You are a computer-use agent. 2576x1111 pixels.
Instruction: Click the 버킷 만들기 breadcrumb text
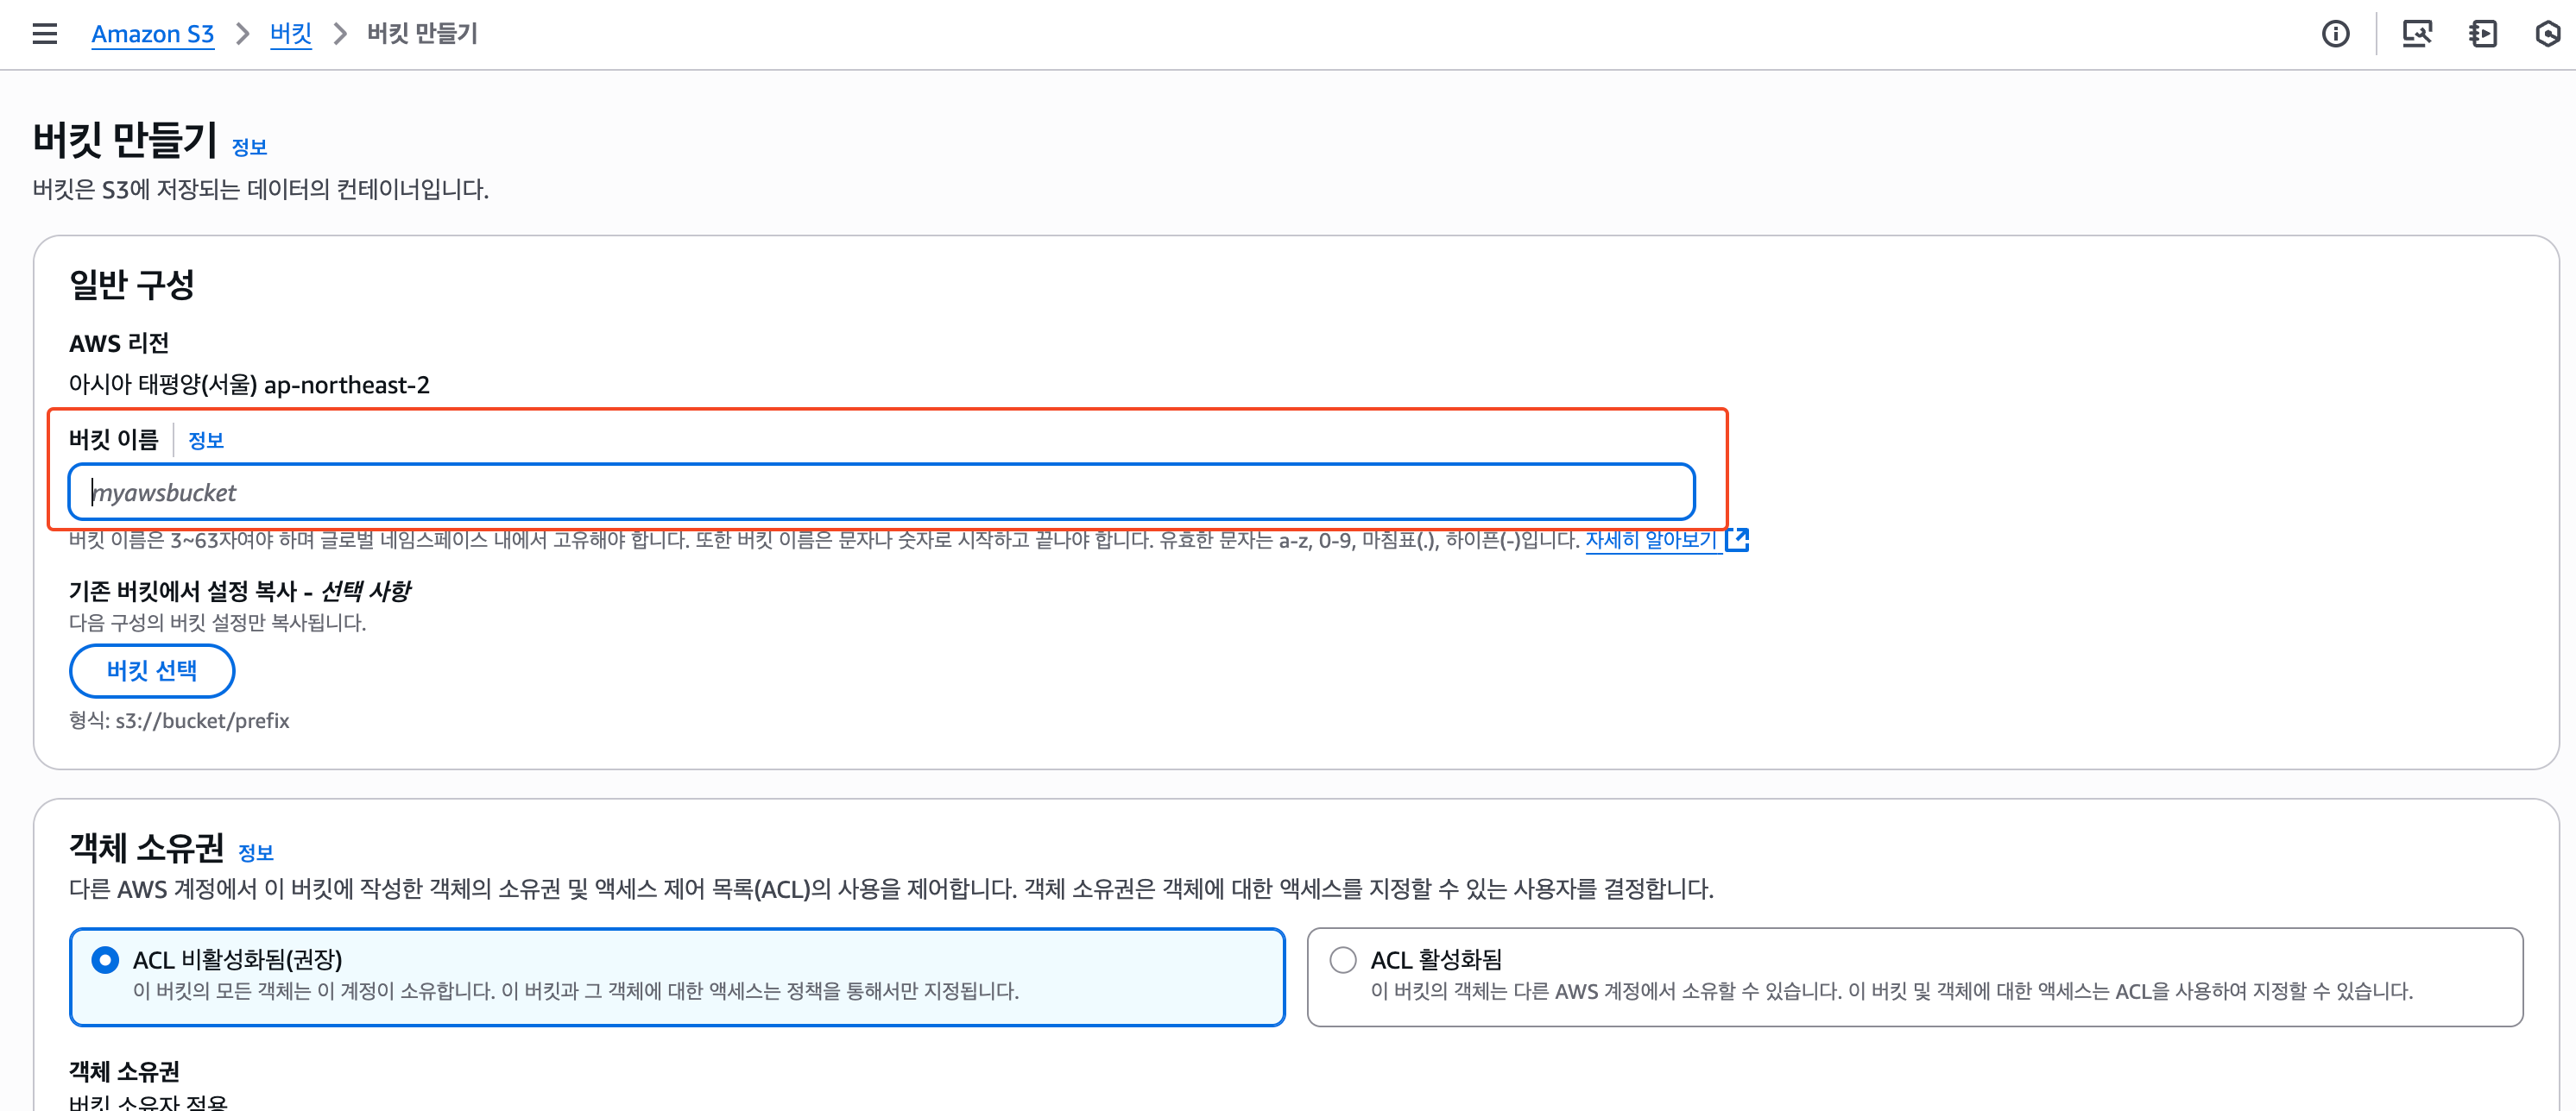coord(422,34)
